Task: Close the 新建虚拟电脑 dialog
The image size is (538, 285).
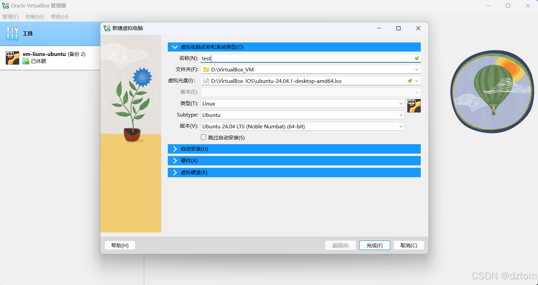Action: (x=418, y=28)
